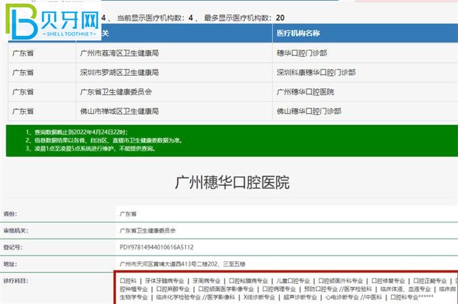Click the 口腔颌面医学影像专业 item

[226, 289]
